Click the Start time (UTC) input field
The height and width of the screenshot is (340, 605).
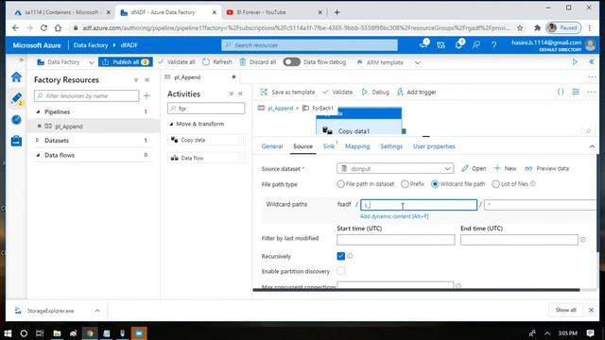395,240
